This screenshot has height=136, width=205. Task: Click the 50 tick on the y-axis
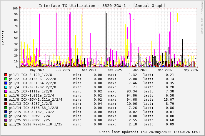click(16, 38)
